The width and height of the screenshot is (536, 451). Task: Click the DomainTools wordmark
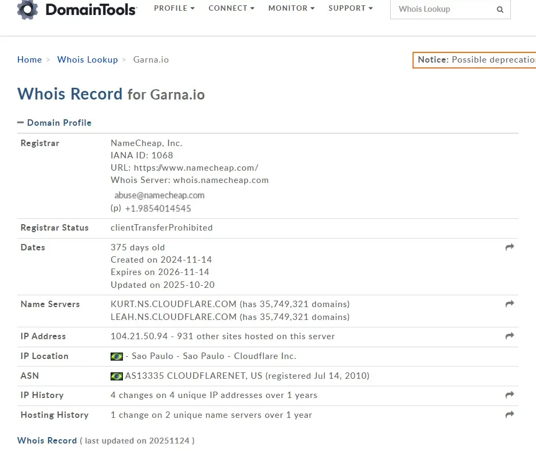tap(91, 10)
